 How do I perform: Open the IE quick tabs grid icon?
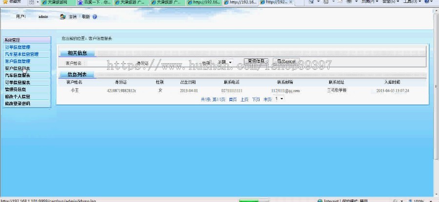pyautogui.click(x=31, y=2)
